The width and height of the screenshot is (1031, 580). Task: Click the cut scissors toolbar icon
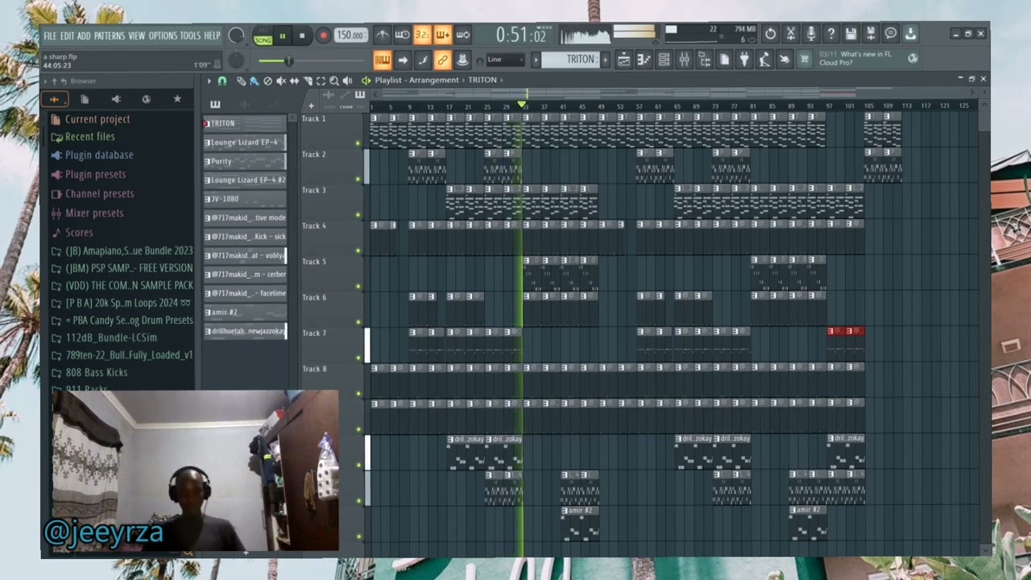(790, 34)
